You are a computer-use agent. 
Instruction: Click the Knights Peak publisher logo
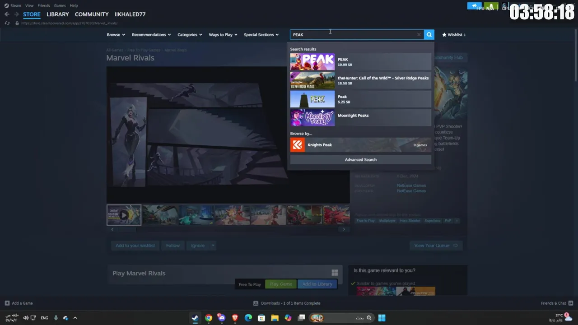tap(297, 145)
